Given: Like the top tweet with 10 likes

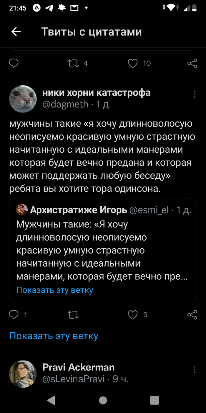Looking at the screenshot, I should 133,63.
